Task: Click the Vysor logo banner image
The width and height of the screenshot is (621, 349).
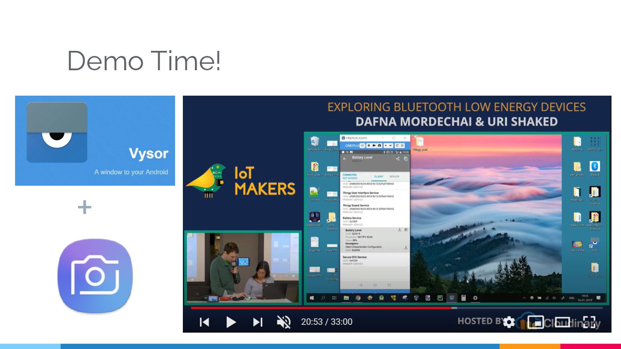Action: pyautogui.click(x=95, y=140)
